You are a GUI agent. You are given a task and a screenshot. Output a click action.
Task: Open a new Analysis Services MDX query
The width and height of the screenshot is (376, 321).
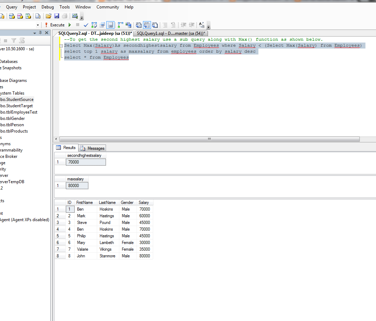coord(12,16)
